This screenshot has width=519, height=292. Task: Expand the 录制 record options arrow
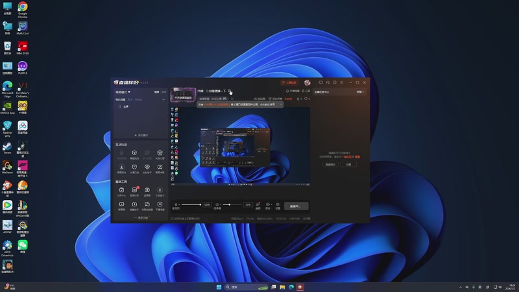point(271,204)
